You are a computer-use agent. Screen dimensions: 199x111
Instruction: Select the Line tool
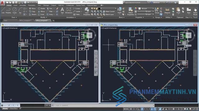pos(3,10)
